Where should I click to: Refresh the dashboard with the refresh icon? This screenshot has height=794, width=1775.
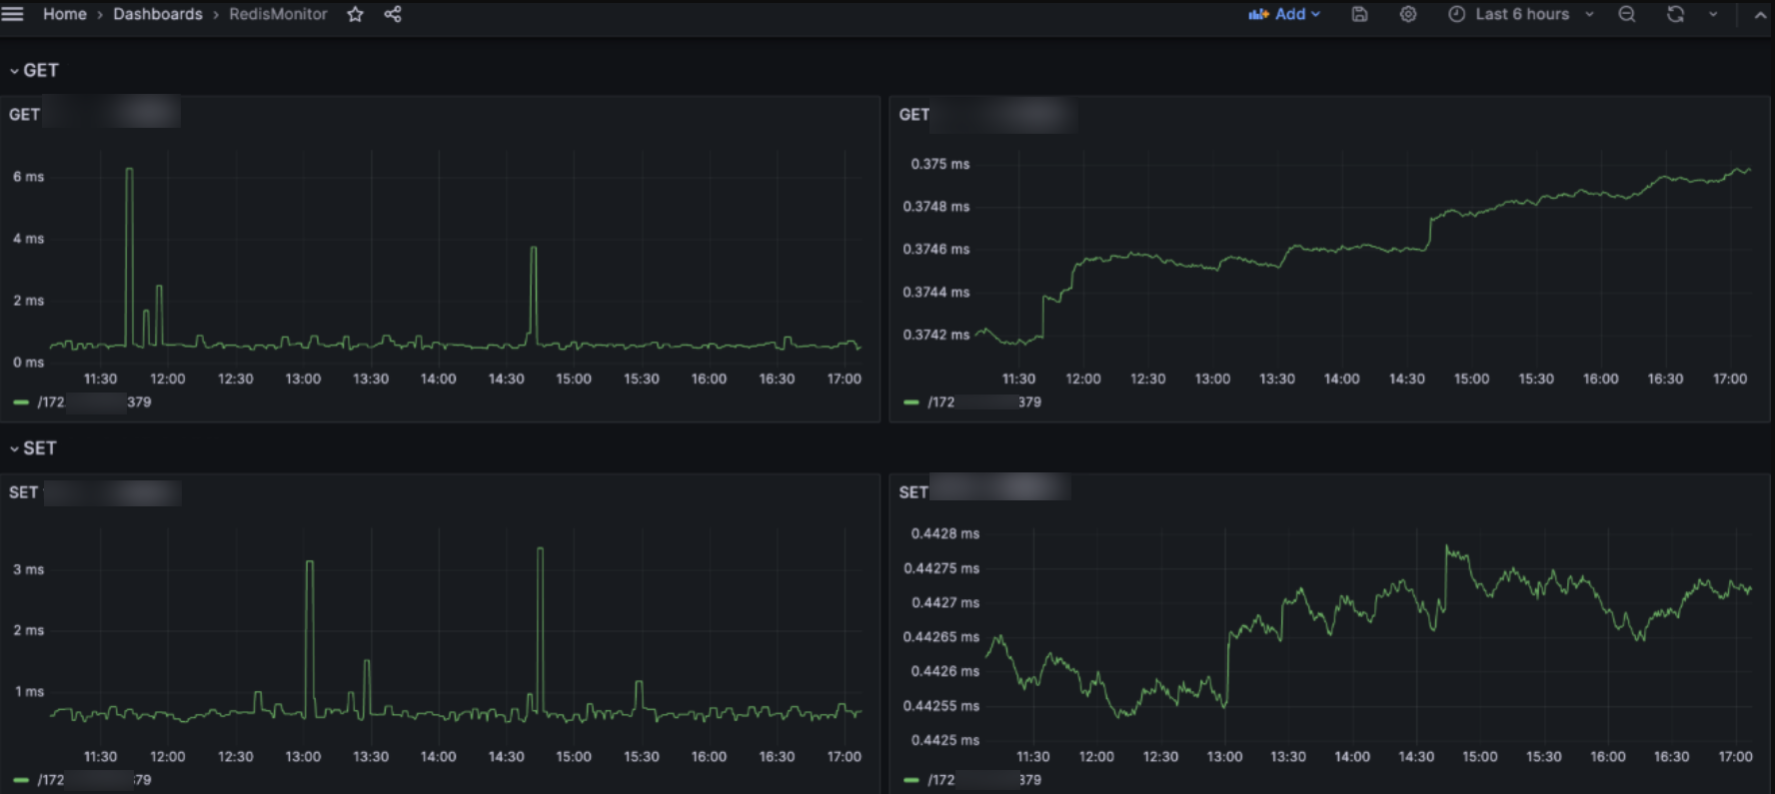click(1676, 14)
